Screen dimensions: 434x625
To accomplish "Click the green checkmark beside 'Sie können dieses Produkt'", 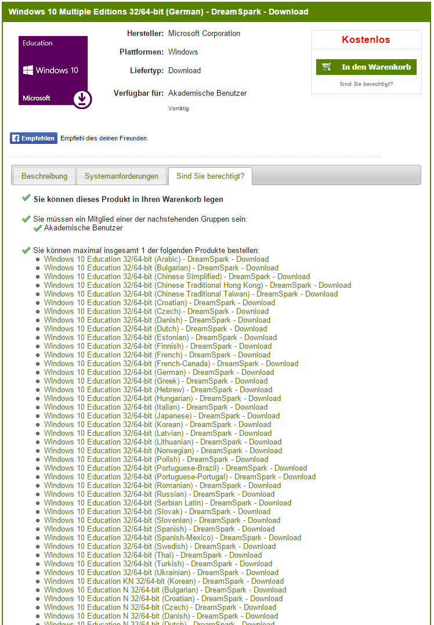I will coord(26,198).
